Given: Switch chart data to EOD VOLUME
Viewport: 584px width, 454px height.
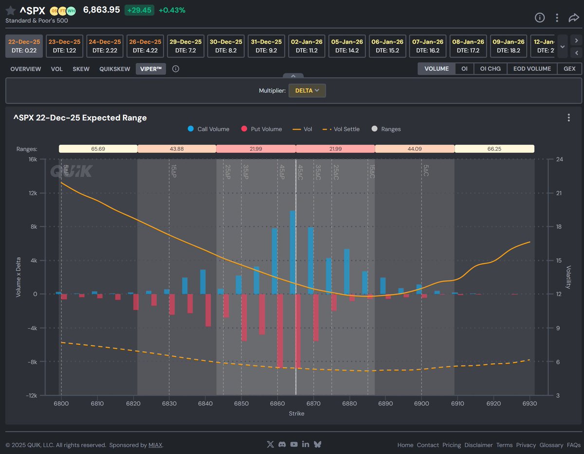Looking at the screenshot, I should [x=532, y=69].
